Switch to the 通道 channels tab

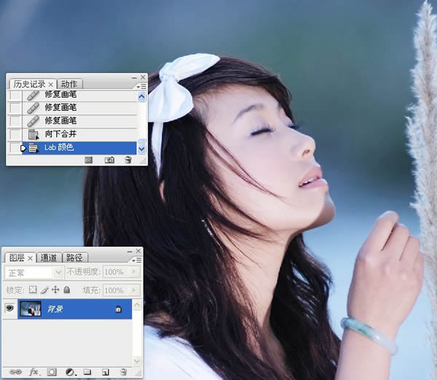(x=49, y=257)
